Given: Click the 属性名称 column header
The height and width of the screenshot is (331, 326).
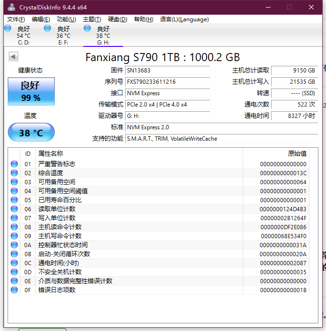Looking at the screenshot, I should 139,153.
